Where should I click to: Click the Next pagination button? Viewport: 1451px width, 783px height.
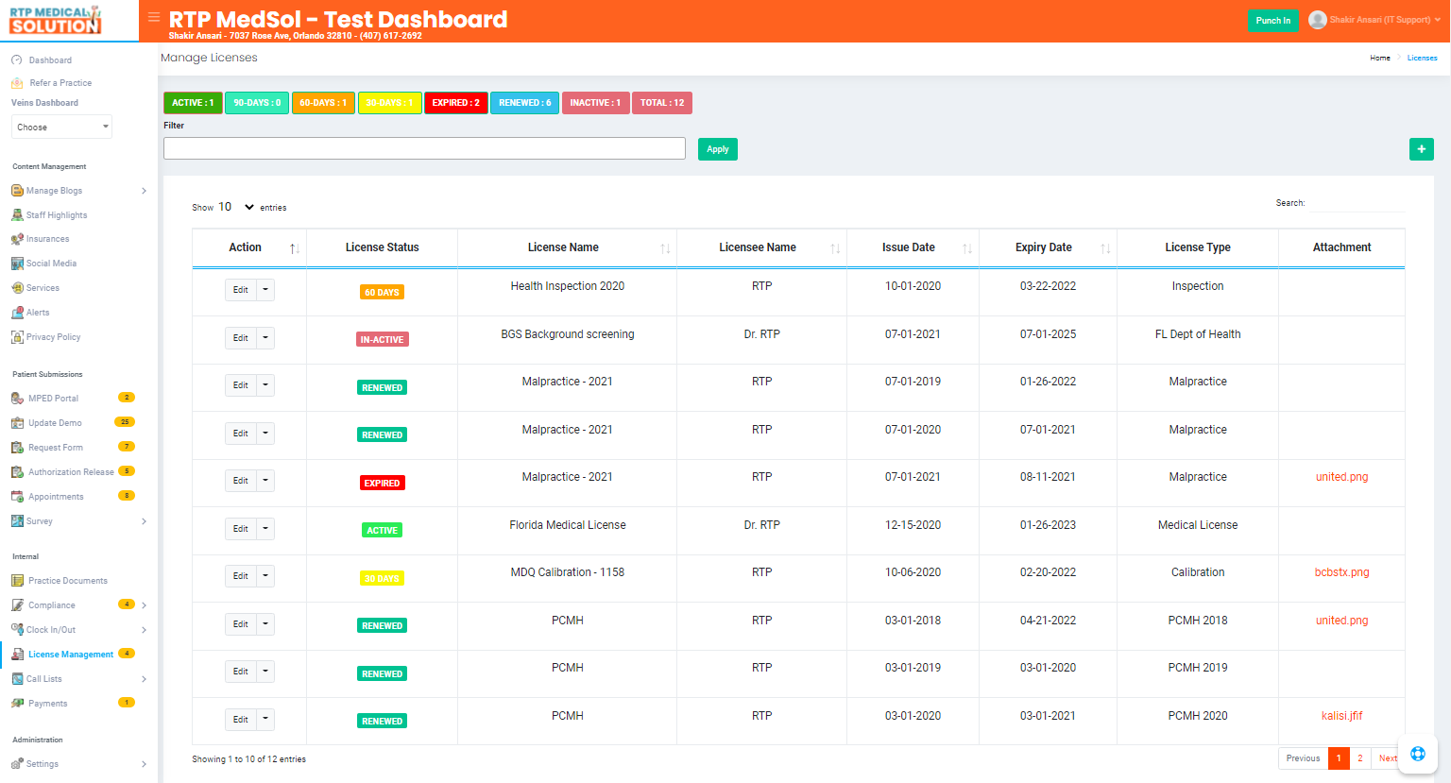click(1388, 758)
